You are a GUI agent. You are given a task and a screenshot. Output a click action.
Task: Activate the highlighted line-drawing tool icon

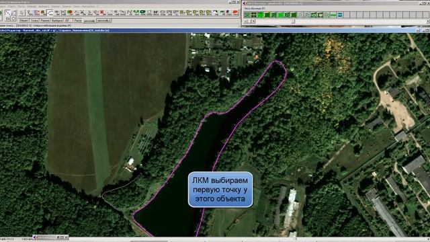(50, 12)
